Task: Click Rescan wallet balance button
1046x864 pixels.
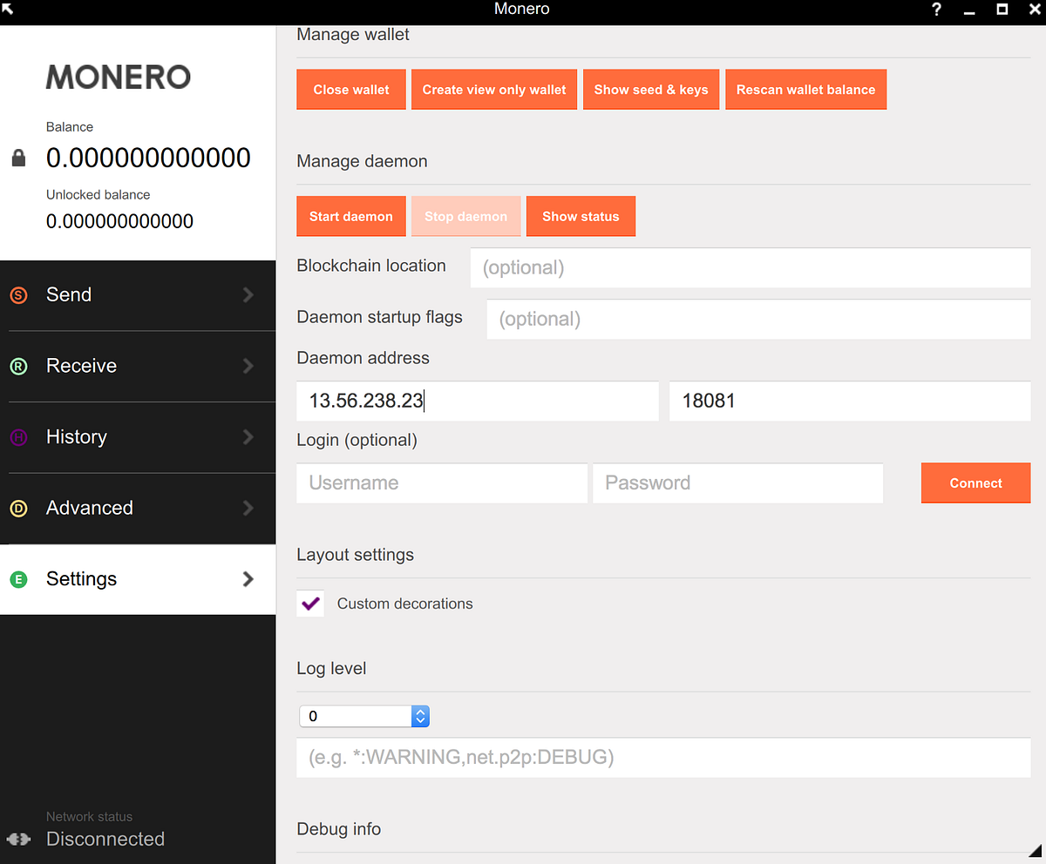Action: 805,90
